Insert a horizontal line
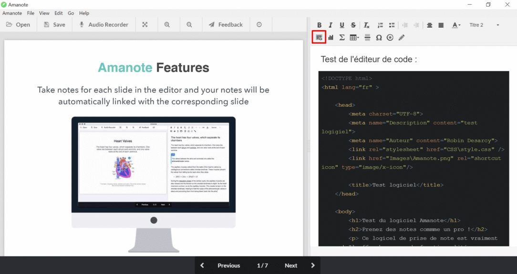 point(367,38)
